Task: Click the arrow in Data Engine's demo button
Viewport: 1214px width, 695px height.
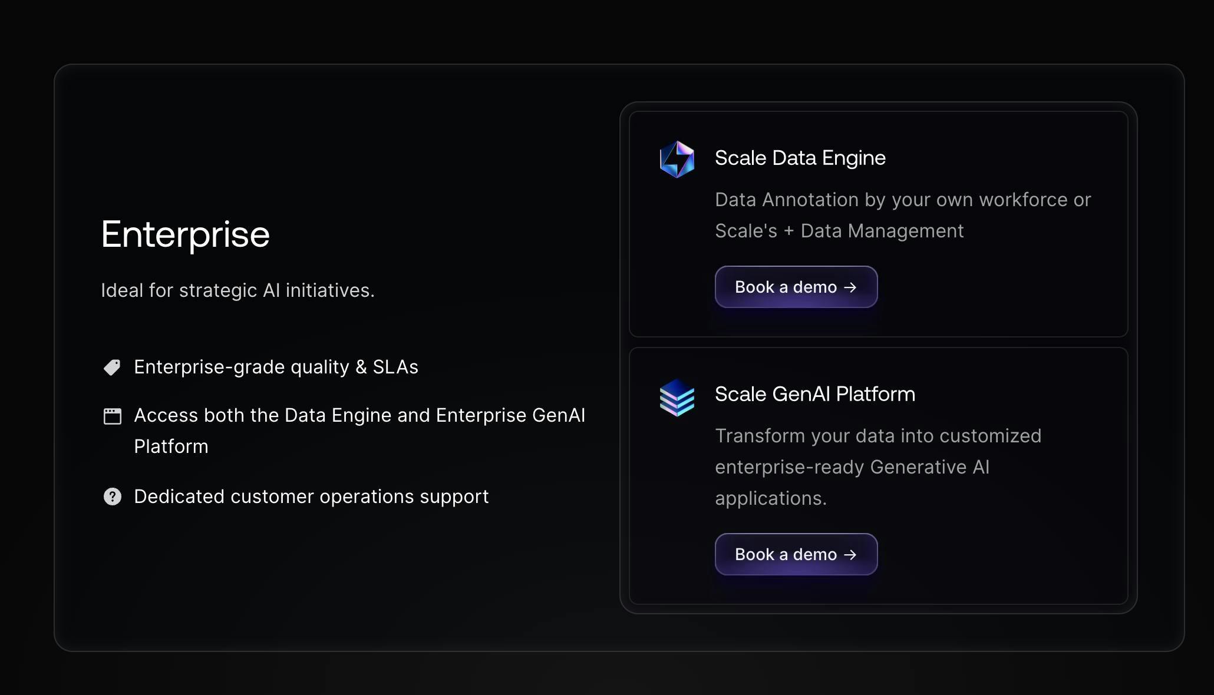Action: tap(850, 287)
